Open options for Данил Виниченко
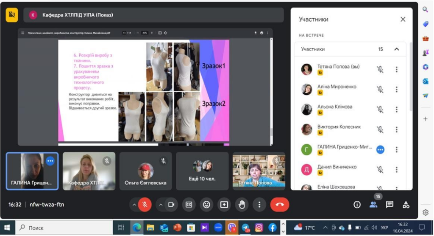The height and width of the screenshot is (236, 434). (x=397, y=169)
